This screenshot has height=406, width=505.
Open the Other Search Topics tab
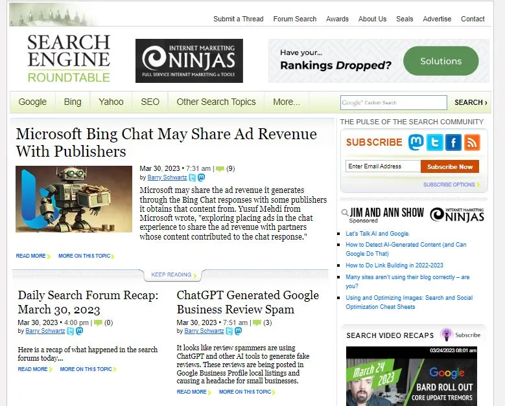pos(216,102)
